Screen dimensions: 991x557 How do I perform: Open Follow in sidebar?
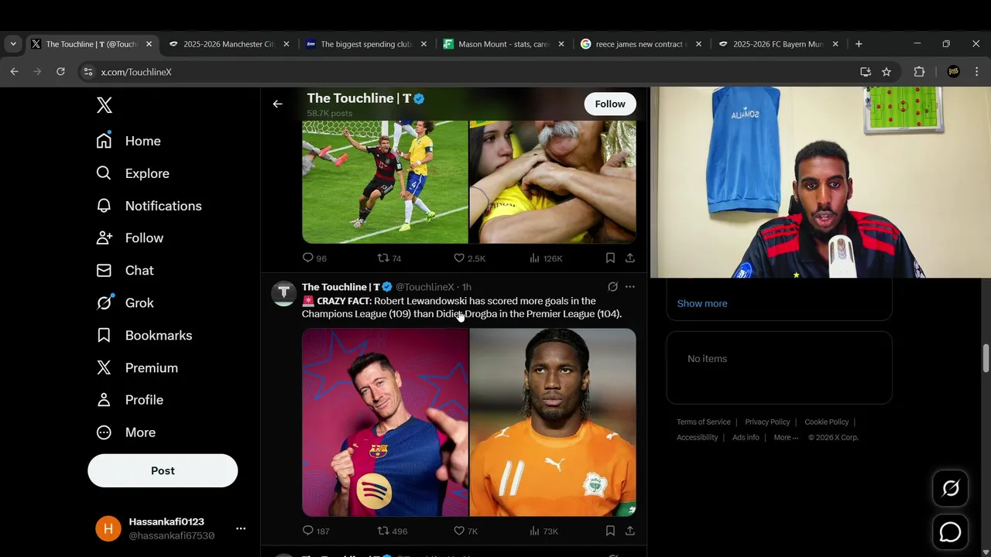pos(130,238)
